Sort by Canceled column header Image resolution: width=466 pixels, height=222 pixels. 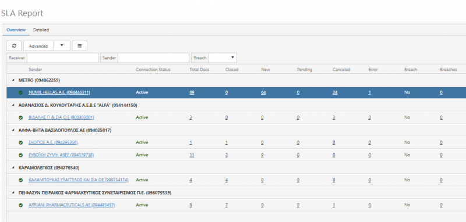click(x=341, y=70)
